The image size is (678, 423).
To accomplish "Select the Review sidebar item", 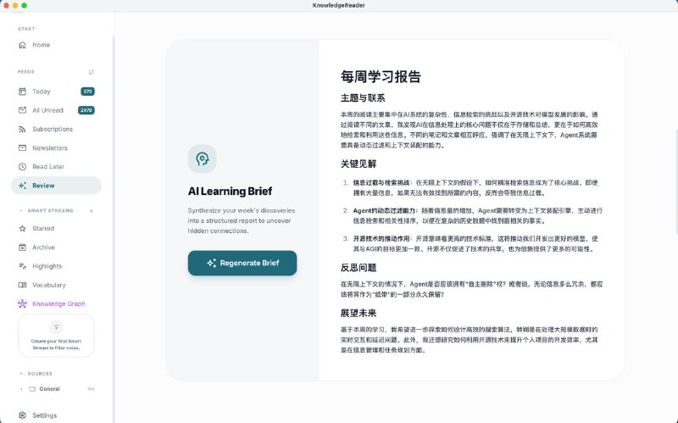I will pyautogui.click(x=56, y=185).
